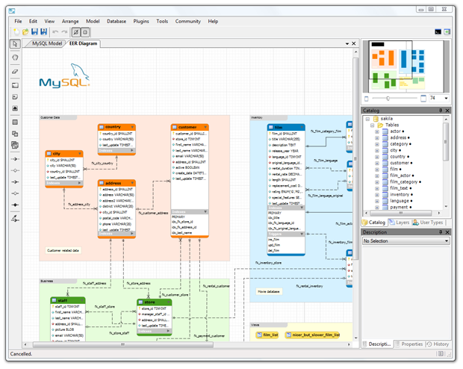463x369 pixels.
Task: Click the New document toolbar icon
Action: pyautogui.click(x=16, y=32)
